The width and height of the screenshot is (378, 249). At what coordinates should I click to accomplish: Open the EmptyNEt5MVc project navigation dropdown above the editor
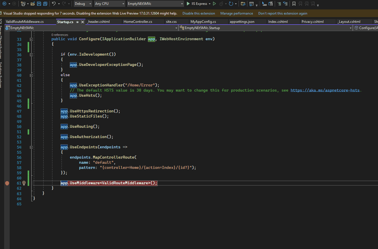coord(92,28)
